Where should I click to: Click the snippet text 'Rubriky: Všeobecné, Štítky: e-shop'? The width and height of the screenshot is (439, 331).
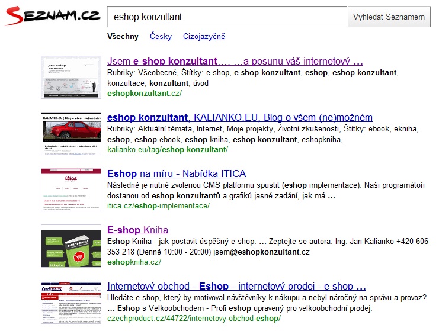168,73
